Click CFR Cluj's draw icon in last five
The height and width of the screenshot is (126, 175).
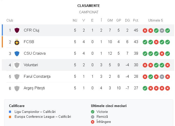tap(162, 31)
